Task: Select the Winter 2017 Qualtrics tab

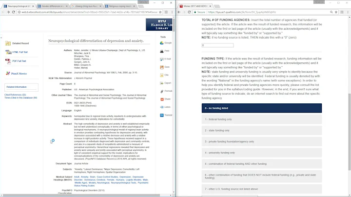Action: pyautogui.click(x=195, y=6)
